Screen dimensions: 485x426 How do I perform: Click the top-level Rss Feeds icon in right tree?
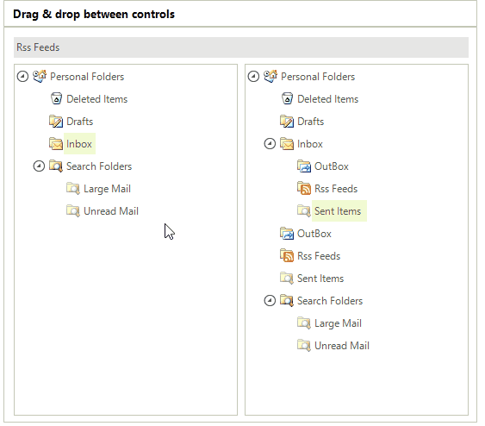pyautogui.click(x=287, y=256)
